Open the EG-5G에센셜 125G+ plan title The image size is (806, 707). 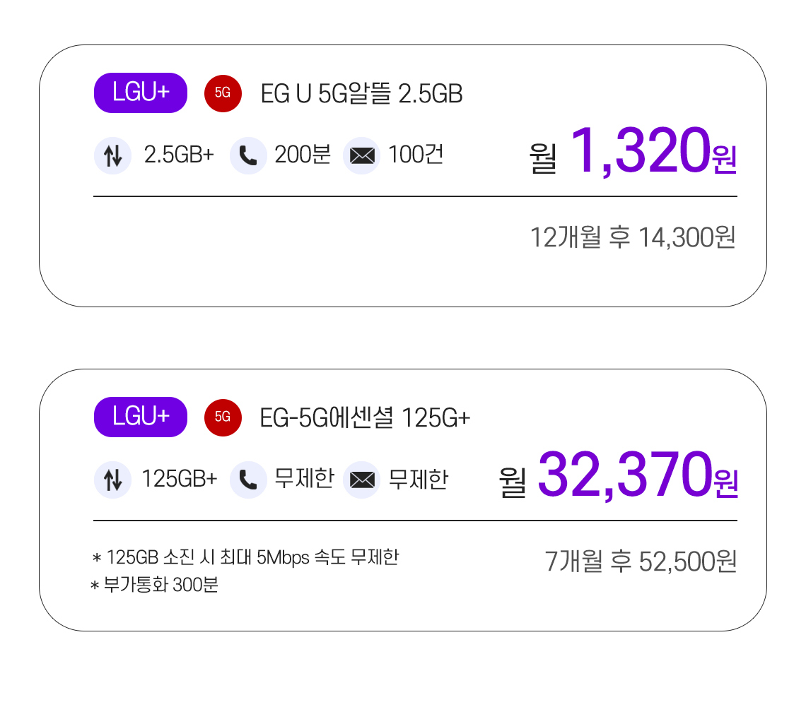point(365,418)
